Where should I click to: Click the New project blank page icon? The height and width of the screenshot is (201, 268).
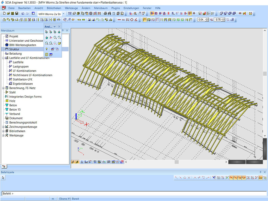point(4,13)
